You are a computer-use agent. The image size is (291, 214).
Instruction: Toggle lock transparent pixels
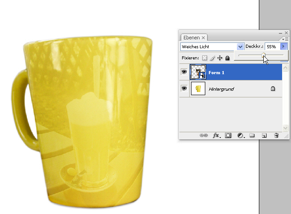coord(205,58)
